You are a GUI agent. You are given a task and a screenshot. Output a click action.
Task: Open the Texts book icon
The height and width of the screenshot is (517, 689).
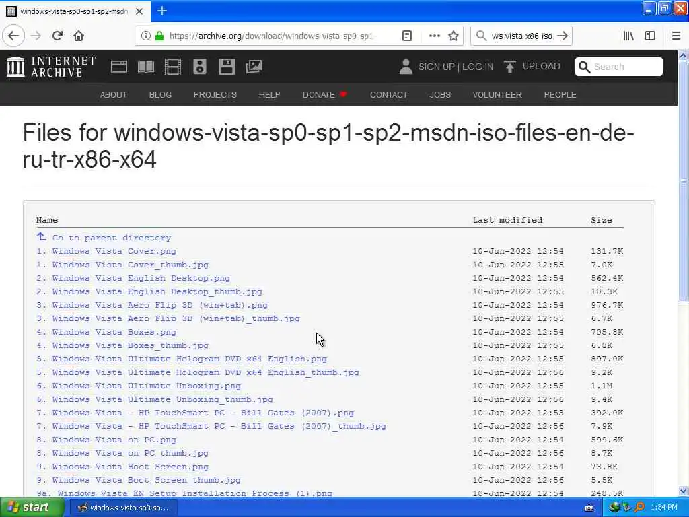pos(146,67)
